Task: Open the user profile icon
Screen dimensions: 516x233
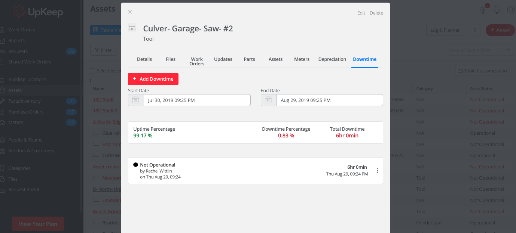Action: pos(511,10)
